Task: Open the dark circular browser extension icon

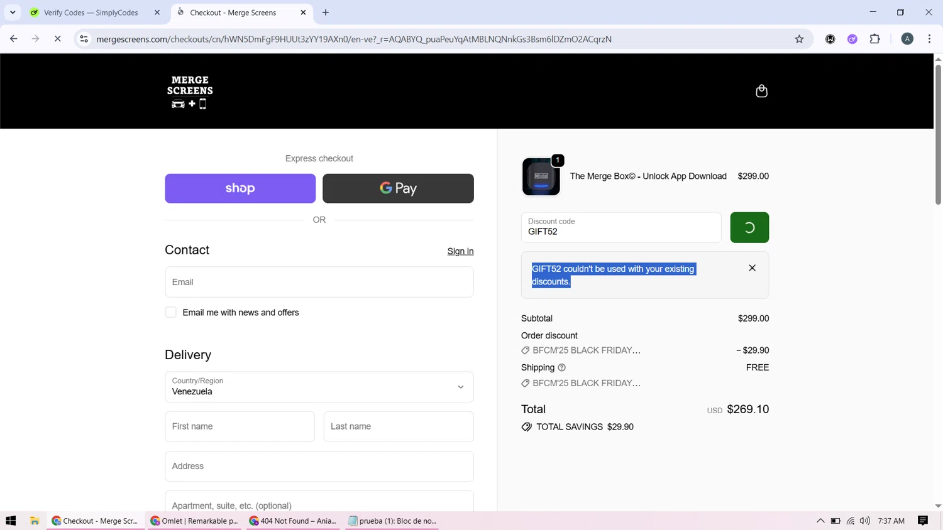Action: (830, 39)
